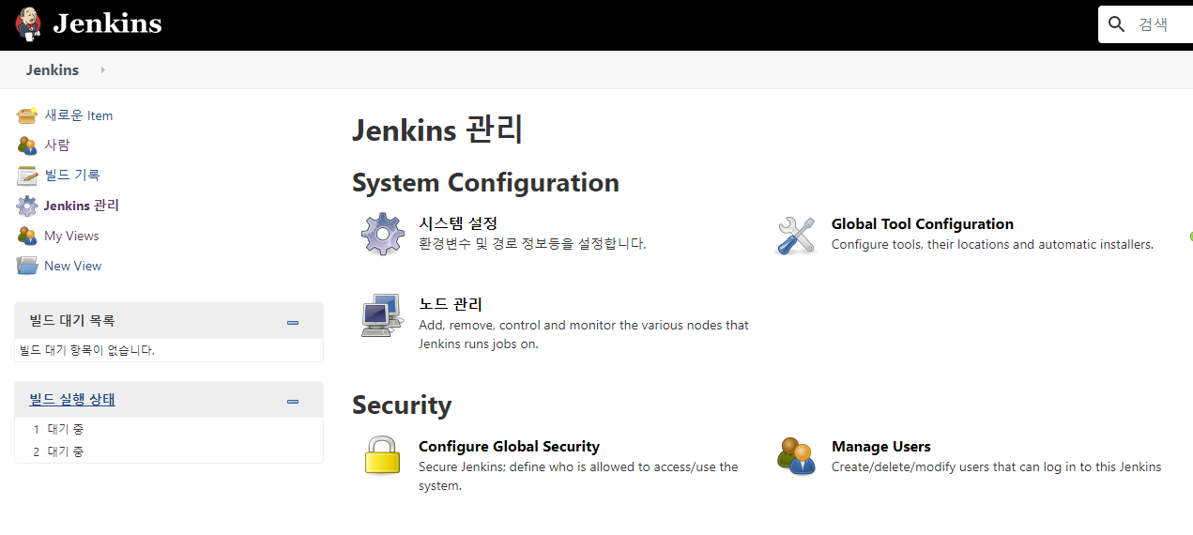Viewport: 1193px width, 535px height.
Task: Click the 빌드 기록 notepad icon
Action: (x=27, y=176)
